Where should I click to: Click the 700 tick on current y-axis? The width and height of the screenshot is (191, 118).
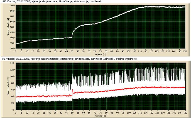point(12,6)
